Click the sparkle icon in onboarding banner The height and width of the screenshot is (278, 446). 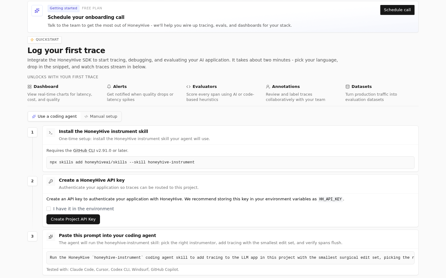(37, 11)
